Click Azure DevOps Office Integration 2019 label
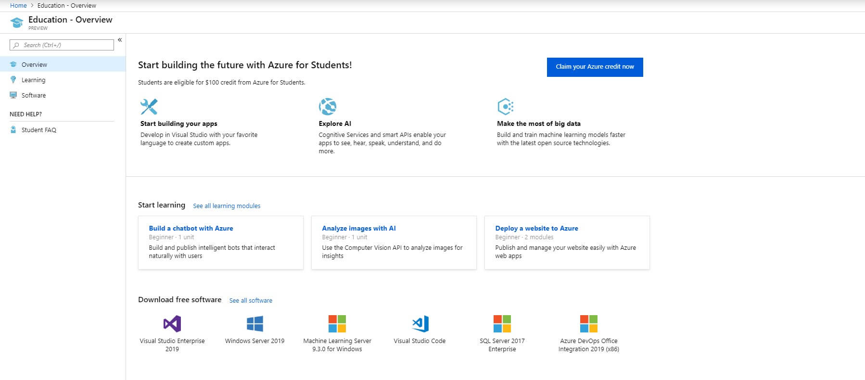This screenshot has width=865, height=380. [x=589, y=345]
